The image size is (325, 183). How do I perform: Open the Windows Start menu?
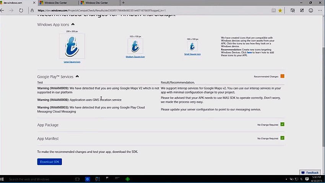[2, 179]
